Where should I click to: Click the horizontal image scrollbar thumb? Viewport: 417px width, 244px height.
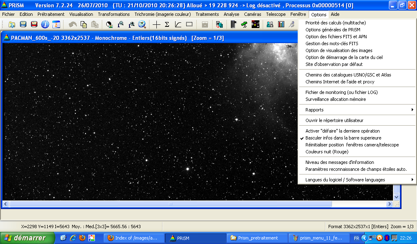point(171,204)
